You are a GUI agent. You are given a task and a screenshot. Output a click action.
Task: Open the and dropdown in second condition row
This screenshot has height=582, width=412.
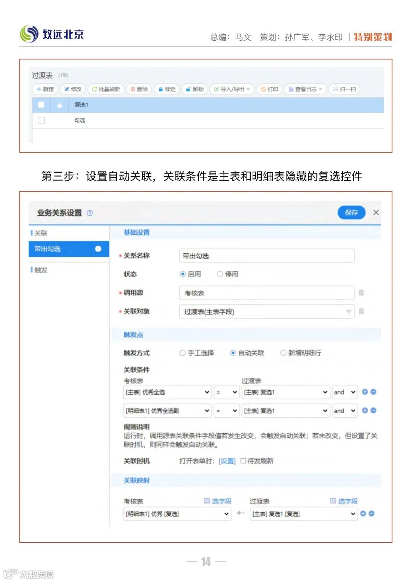tap(345, 411)
